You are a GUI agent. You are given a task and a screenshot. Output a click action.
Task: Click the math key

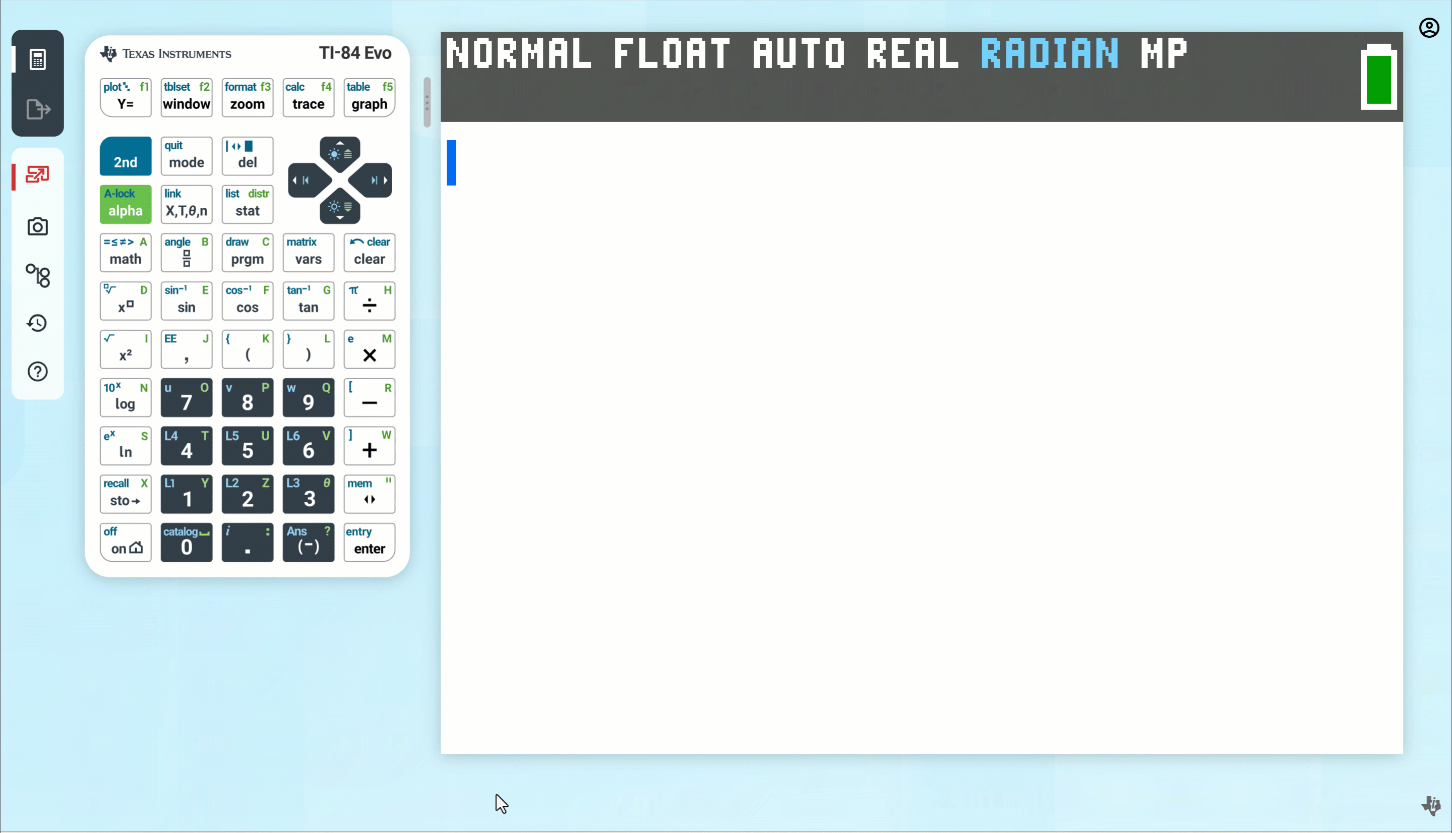(x=126, y=252)
